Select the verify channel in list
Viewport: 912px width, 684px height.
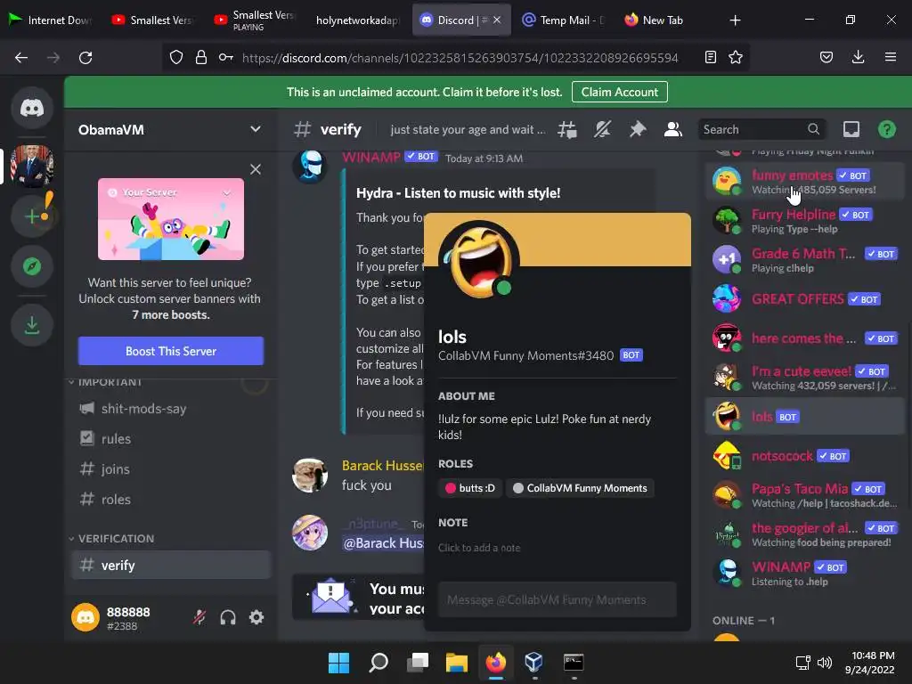tap(171, 566)
